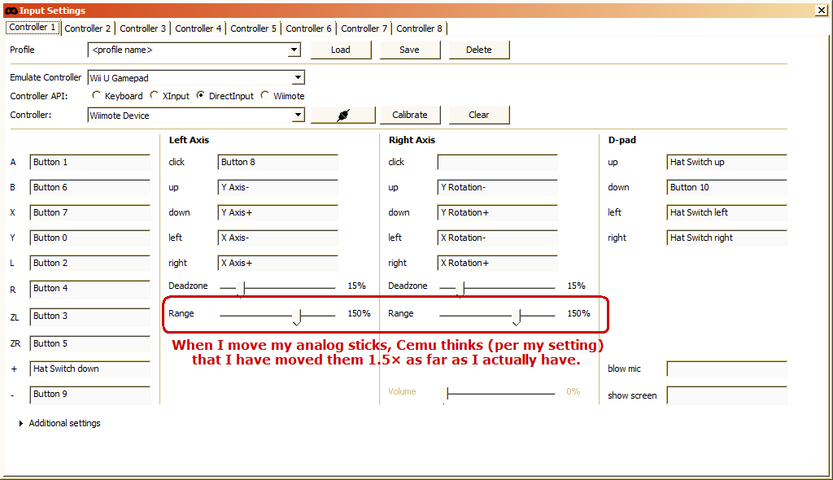
Task: Click the Volume slider
Action: (497, 393)
